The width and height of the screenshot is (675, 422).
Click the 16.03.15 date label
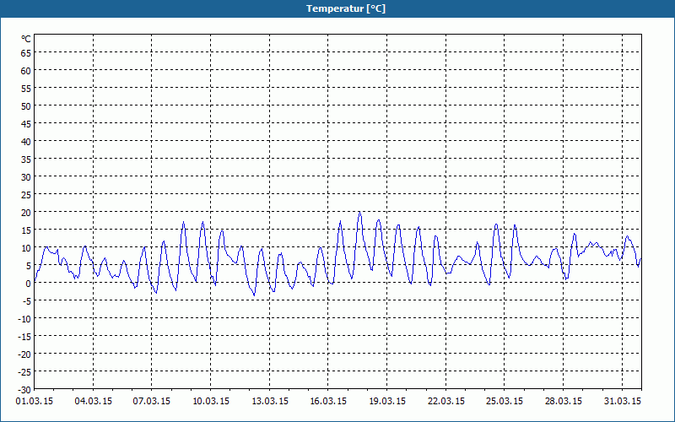point(328,401)
